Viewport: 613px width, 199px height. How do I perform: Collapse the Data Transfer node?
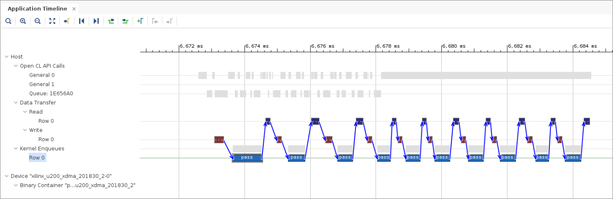point(16,103)
